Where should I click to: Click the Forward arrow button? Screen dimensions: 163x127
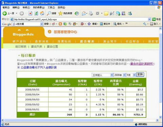[22, 14]
